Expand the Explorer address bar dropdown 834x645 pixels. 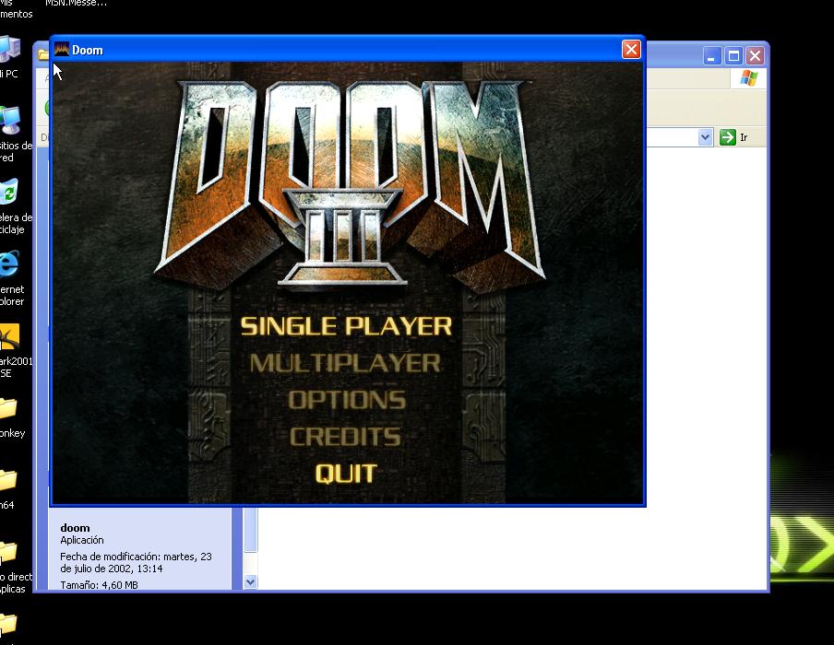(706, 137)
